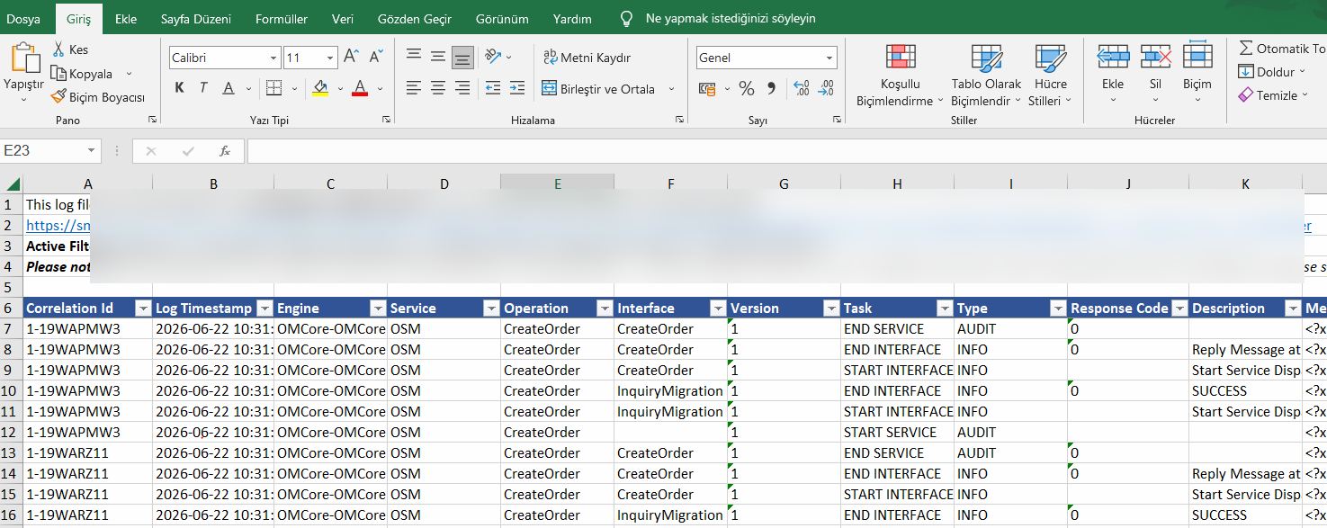Open Birleştir ve Ortala dropdown arrow
This screenshot has width=1327, height=528.
[671, 89]
